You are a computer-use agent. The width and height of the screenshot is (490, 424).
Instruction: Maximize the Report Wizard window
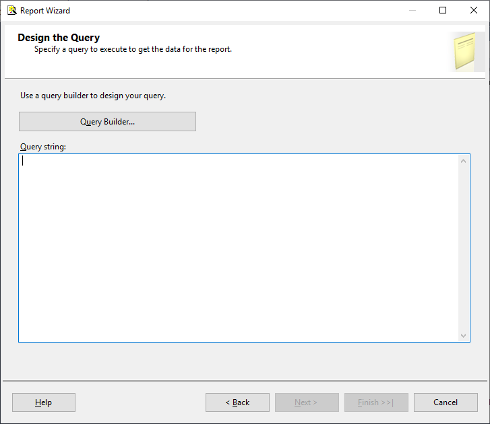[443, 10]
